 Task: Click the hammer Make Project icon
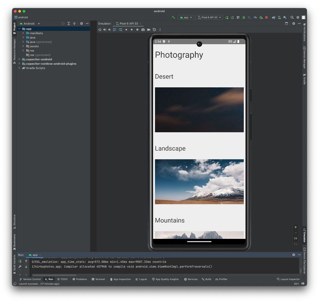coord(173,17)
